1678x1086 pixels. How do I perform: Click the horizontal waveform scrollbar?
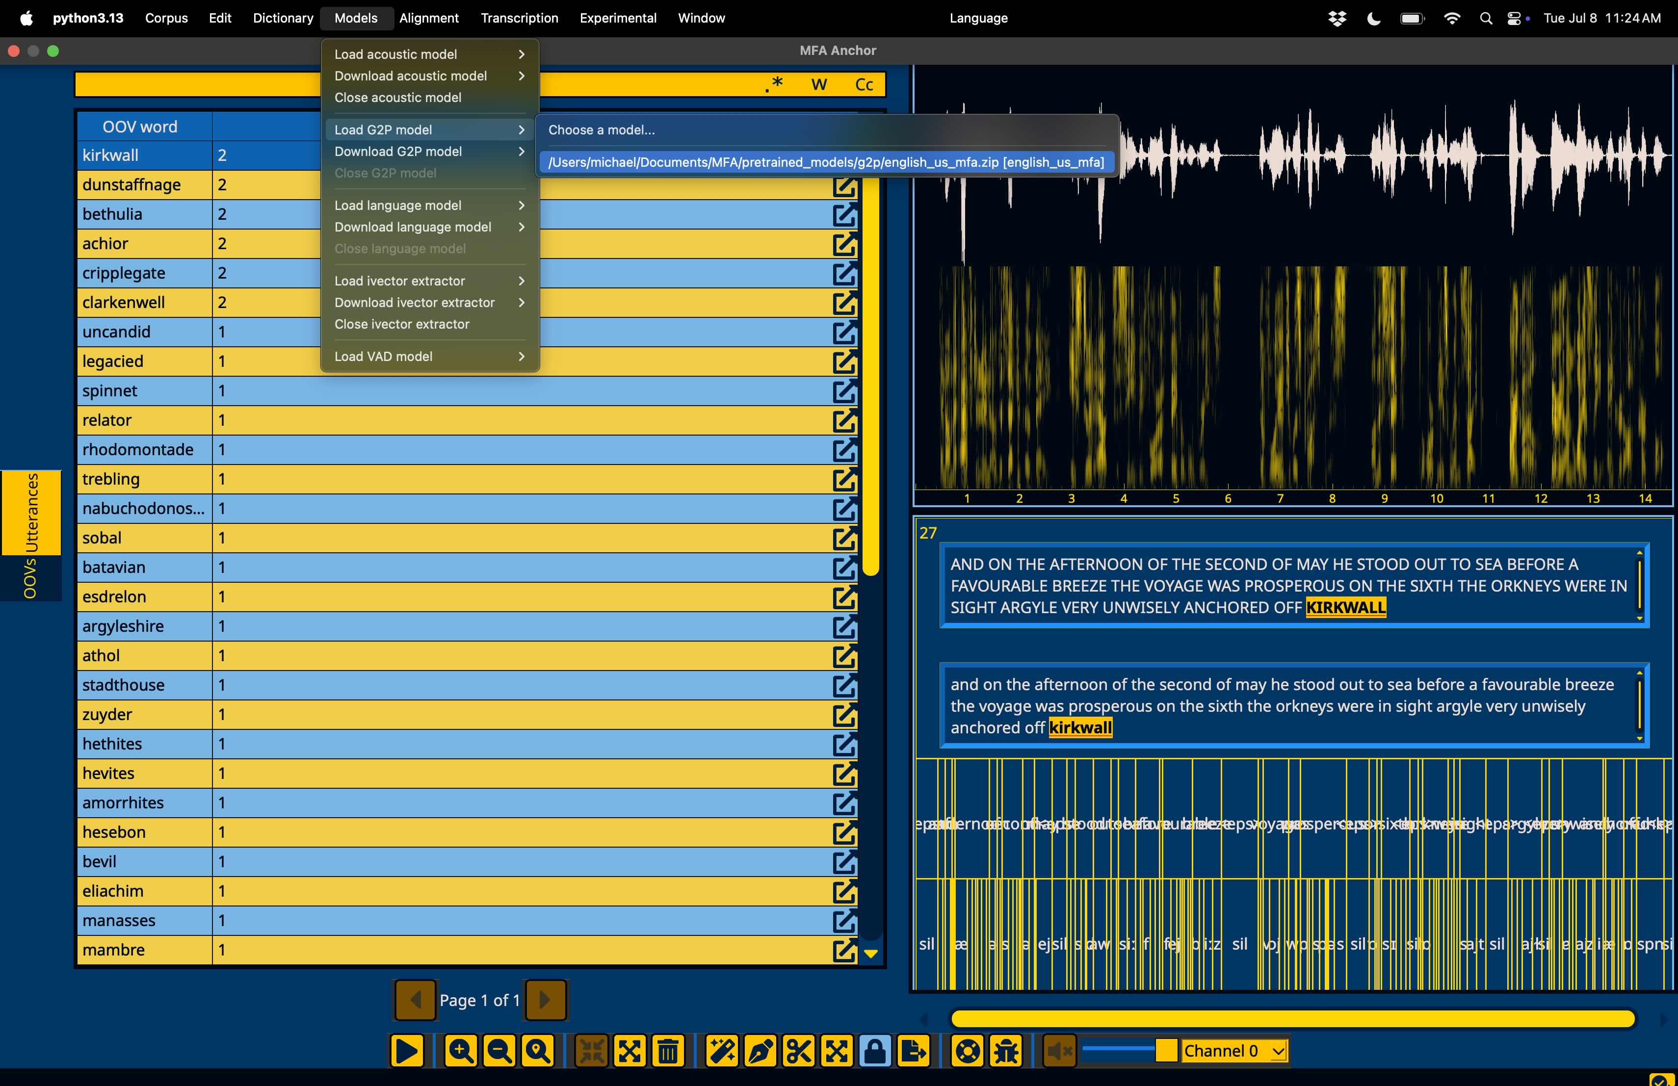(1292, 1018)
